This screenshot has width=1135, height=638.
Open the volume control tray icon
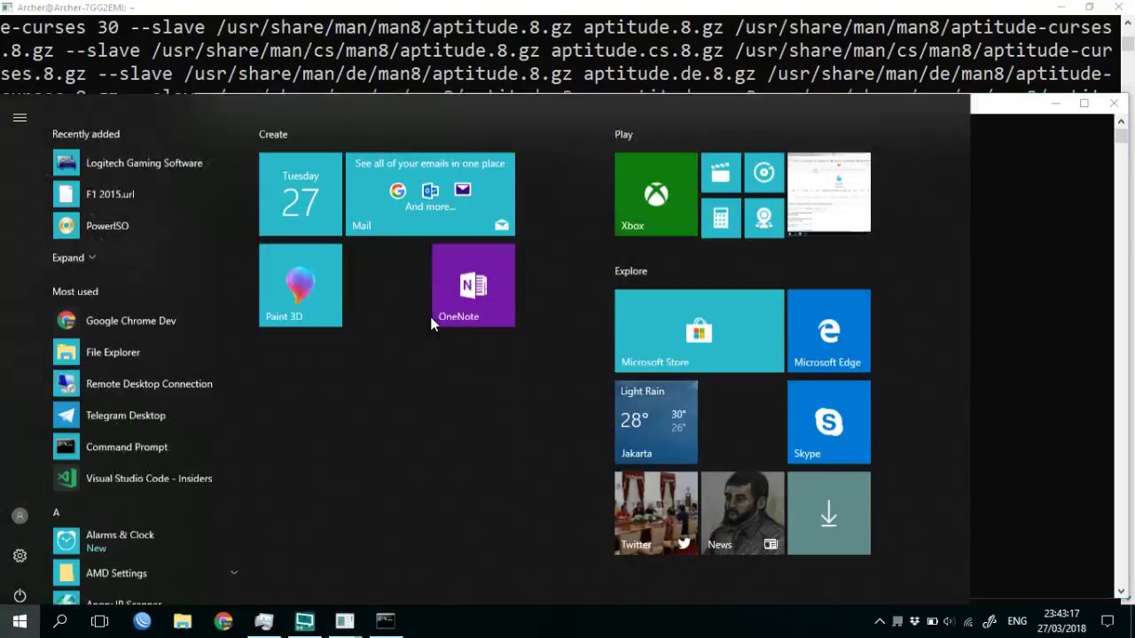click(x=950, y=621)
